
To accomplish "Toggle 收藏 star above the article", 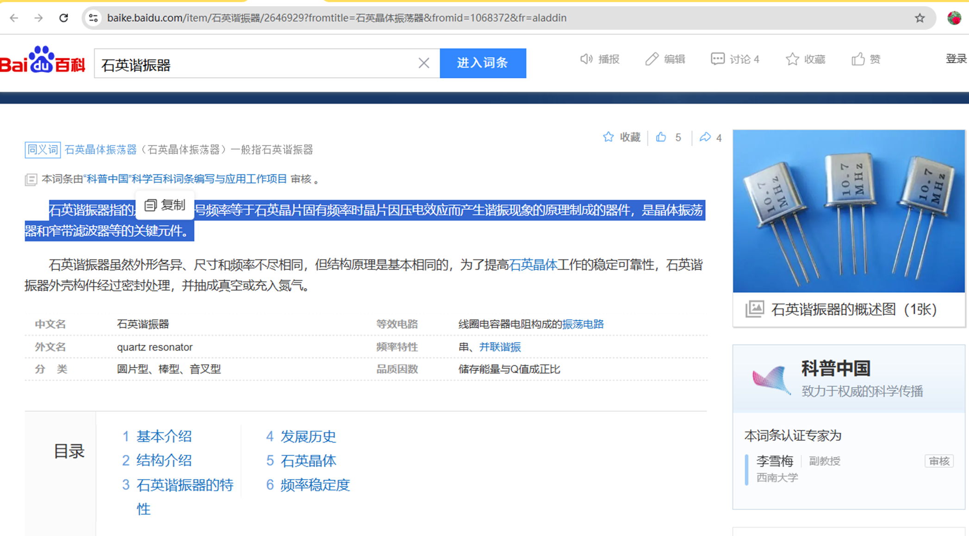I will click(609, 137).
